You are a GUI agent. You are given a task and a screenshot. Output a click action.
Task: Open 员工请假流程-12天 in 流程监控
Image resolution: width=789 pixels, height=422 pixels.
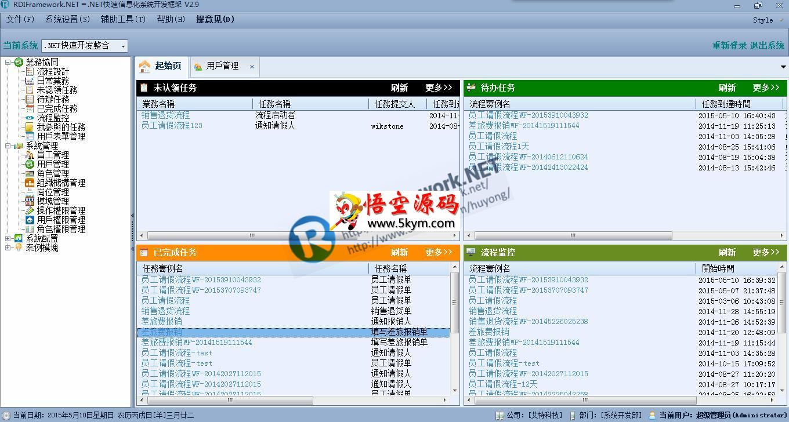click(502, 384)
